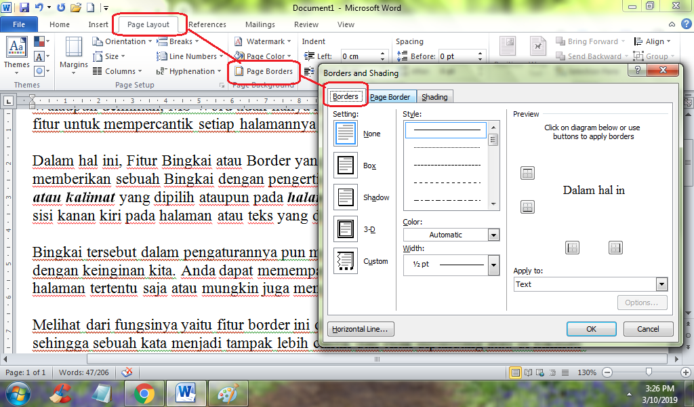Screen dimensions: 694x407
Task: Switch to Print Layout view
Action: [x=515, y=372]
